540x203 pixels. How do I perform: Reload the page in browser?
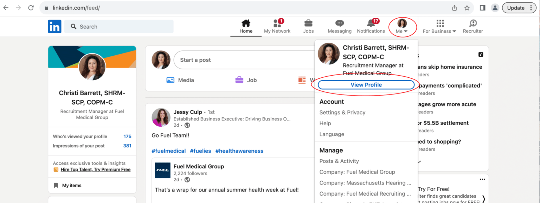pyautogui.click(x=31, y=8)
